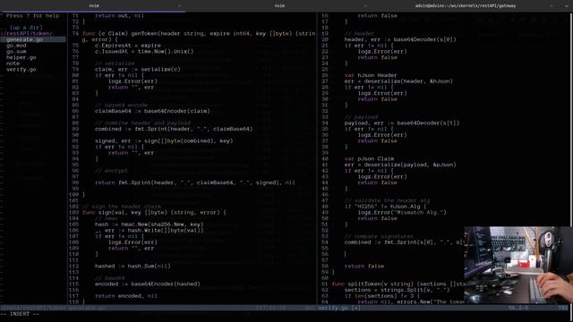Click 'header, err := base64Decoder(s[0])' line
This screenshot has height=322, width=573.
[400, 39]
